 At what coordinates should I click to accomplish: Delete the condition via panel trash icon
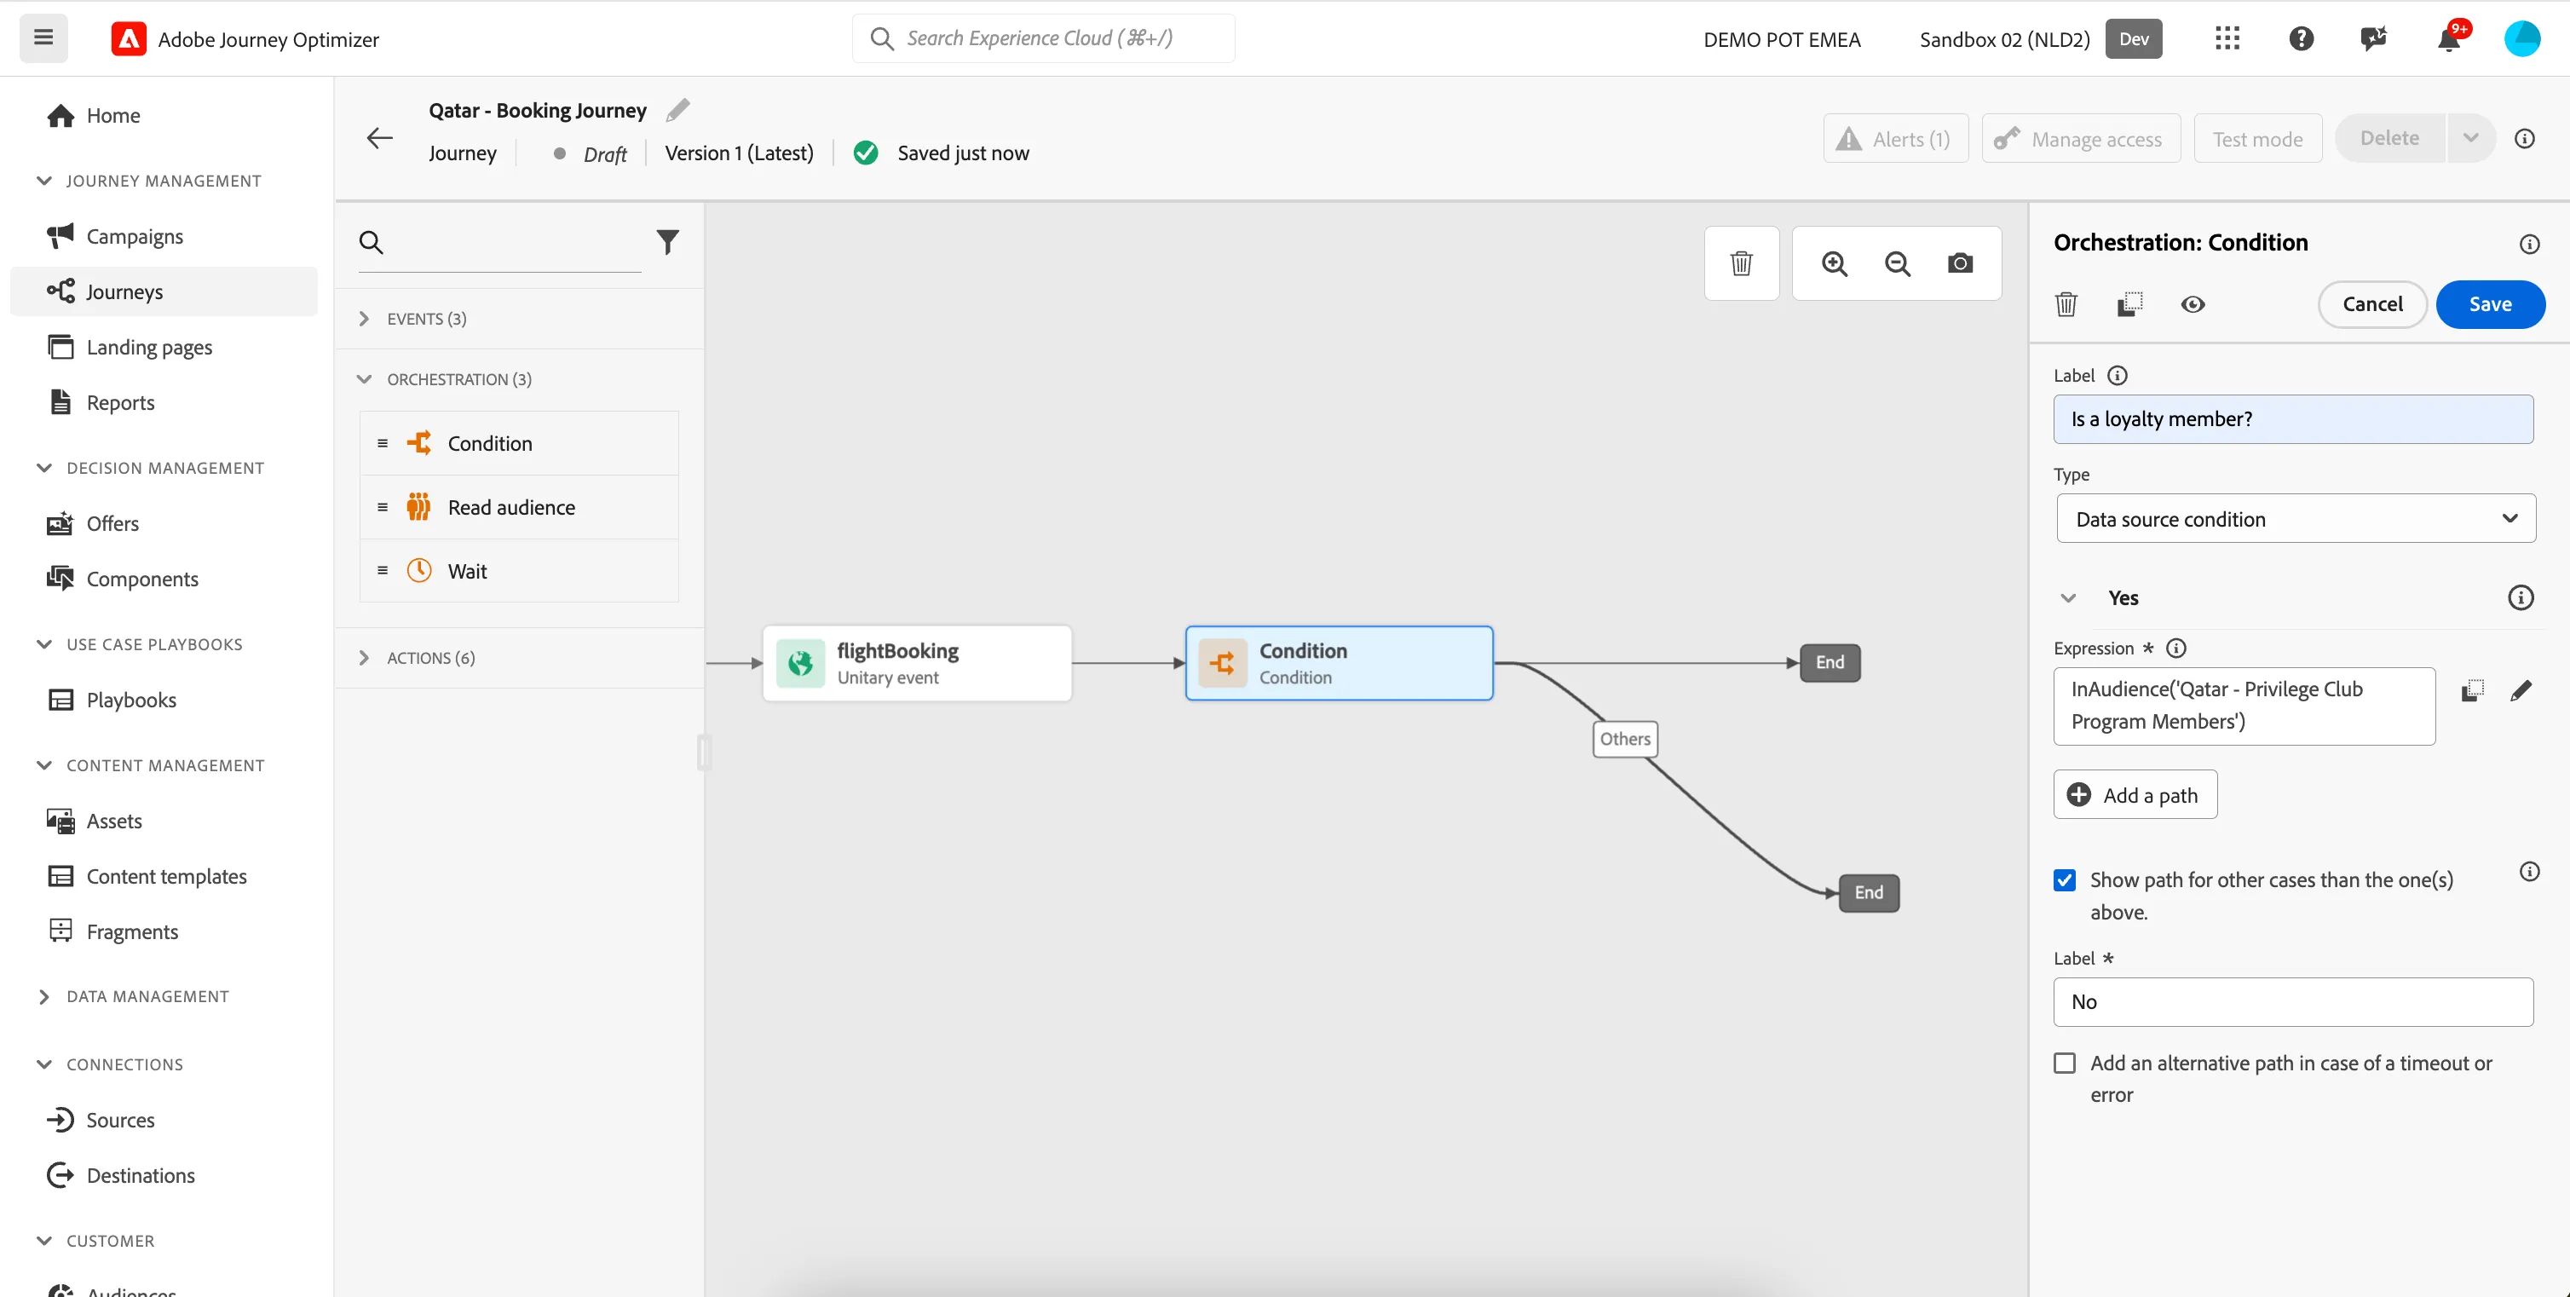point(2066,304)
